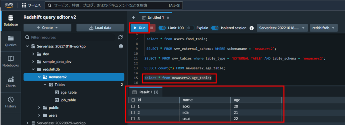Click the age cell with value 20

coord(256,106)
